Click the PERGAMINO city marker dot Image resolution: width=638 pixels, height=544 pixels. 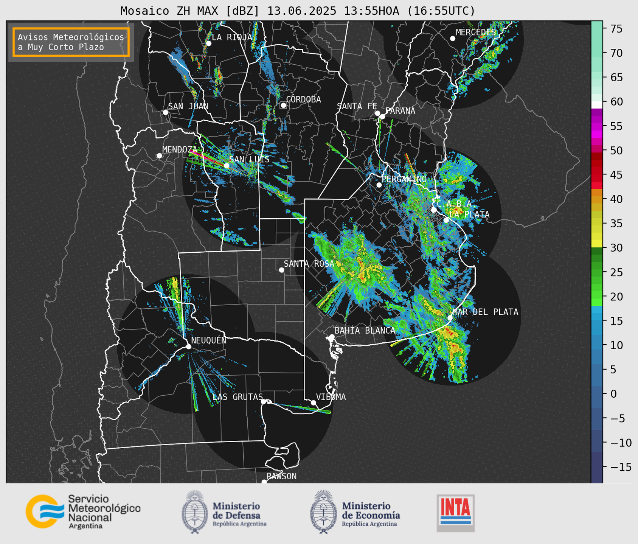point(379,185)
